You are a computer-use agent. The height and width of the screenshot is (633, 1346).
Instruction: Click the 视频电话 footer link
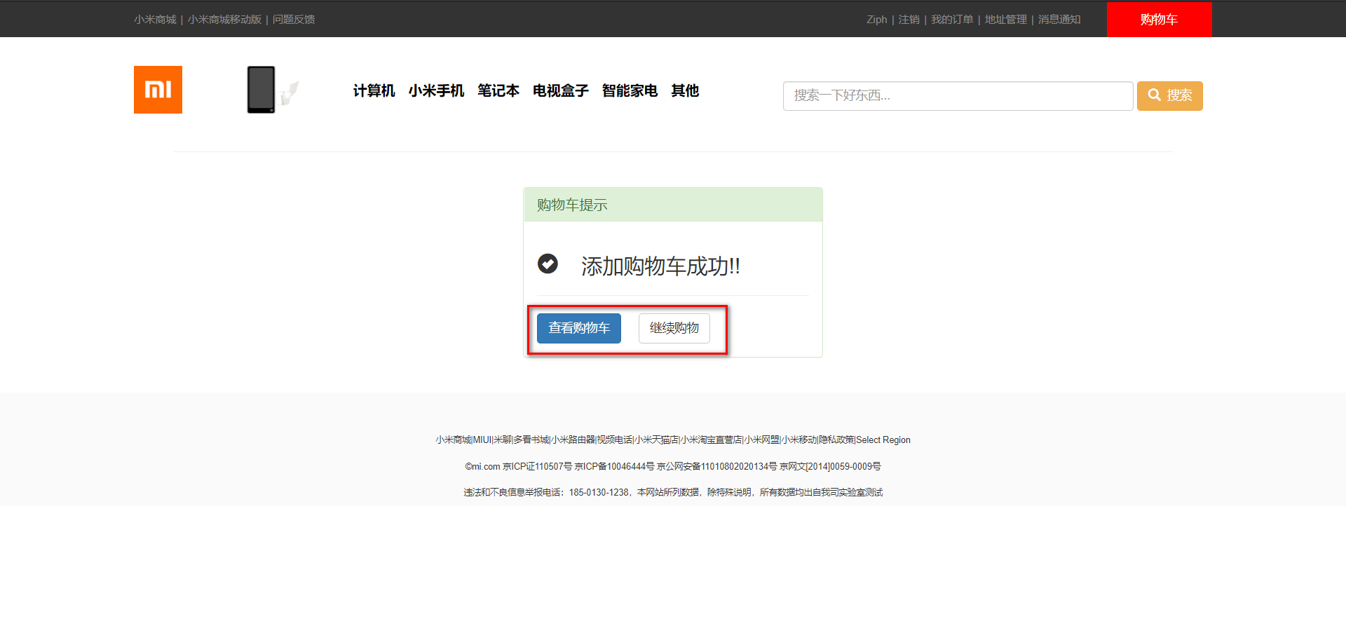tap(614, 440)
